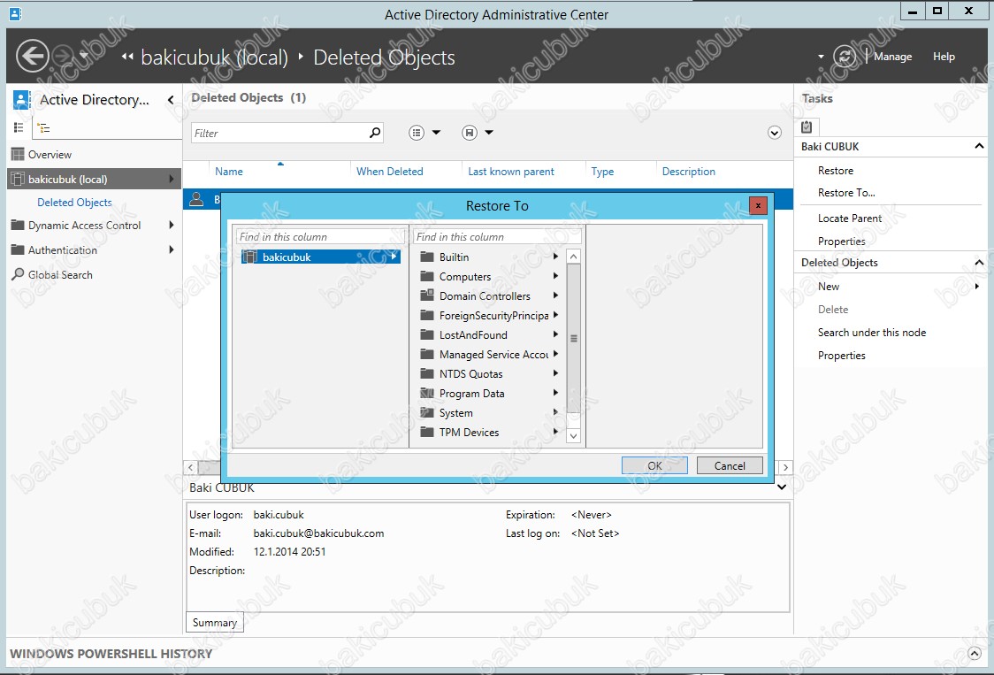Click the Restore To... task
Viewport: 994px width, 675px height.
(846, 193)
